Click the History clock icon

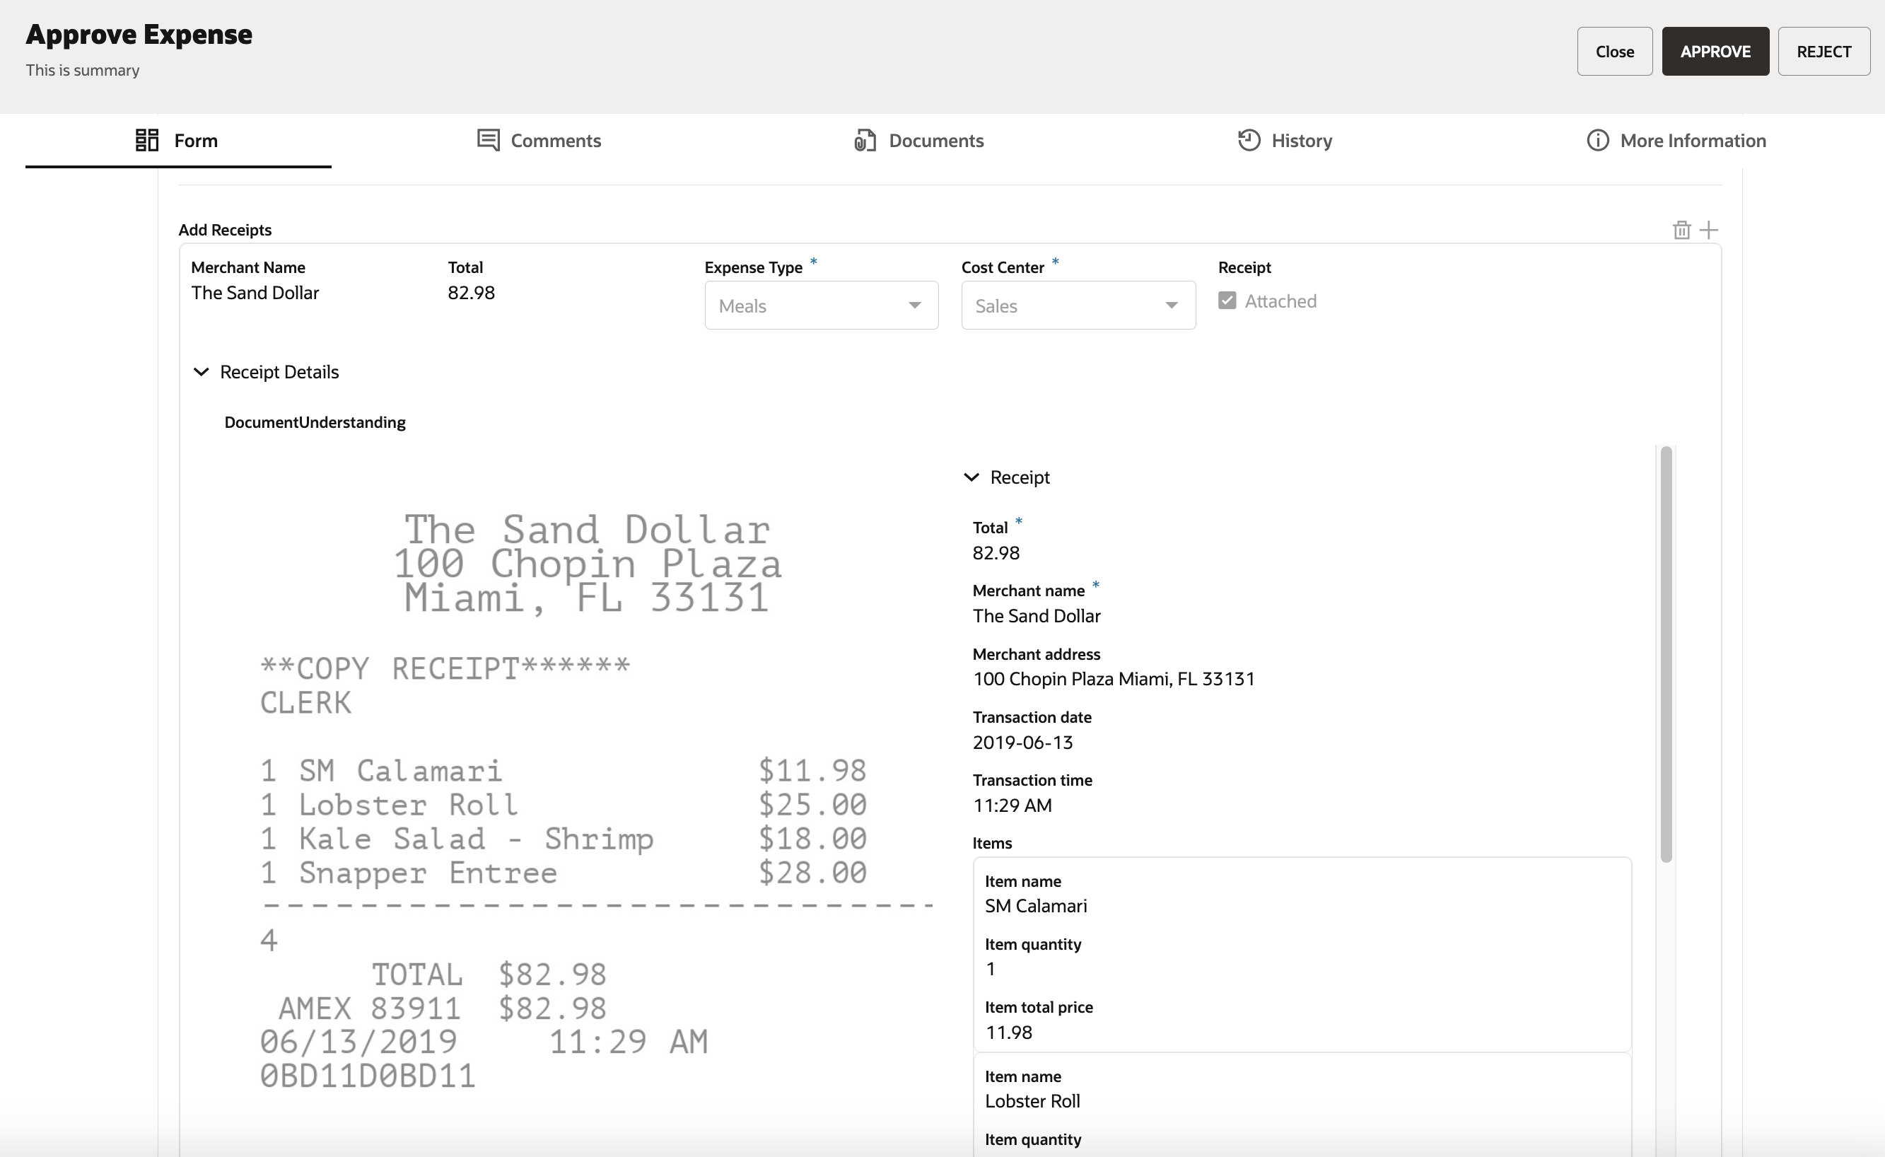[x=1247, y=140]
